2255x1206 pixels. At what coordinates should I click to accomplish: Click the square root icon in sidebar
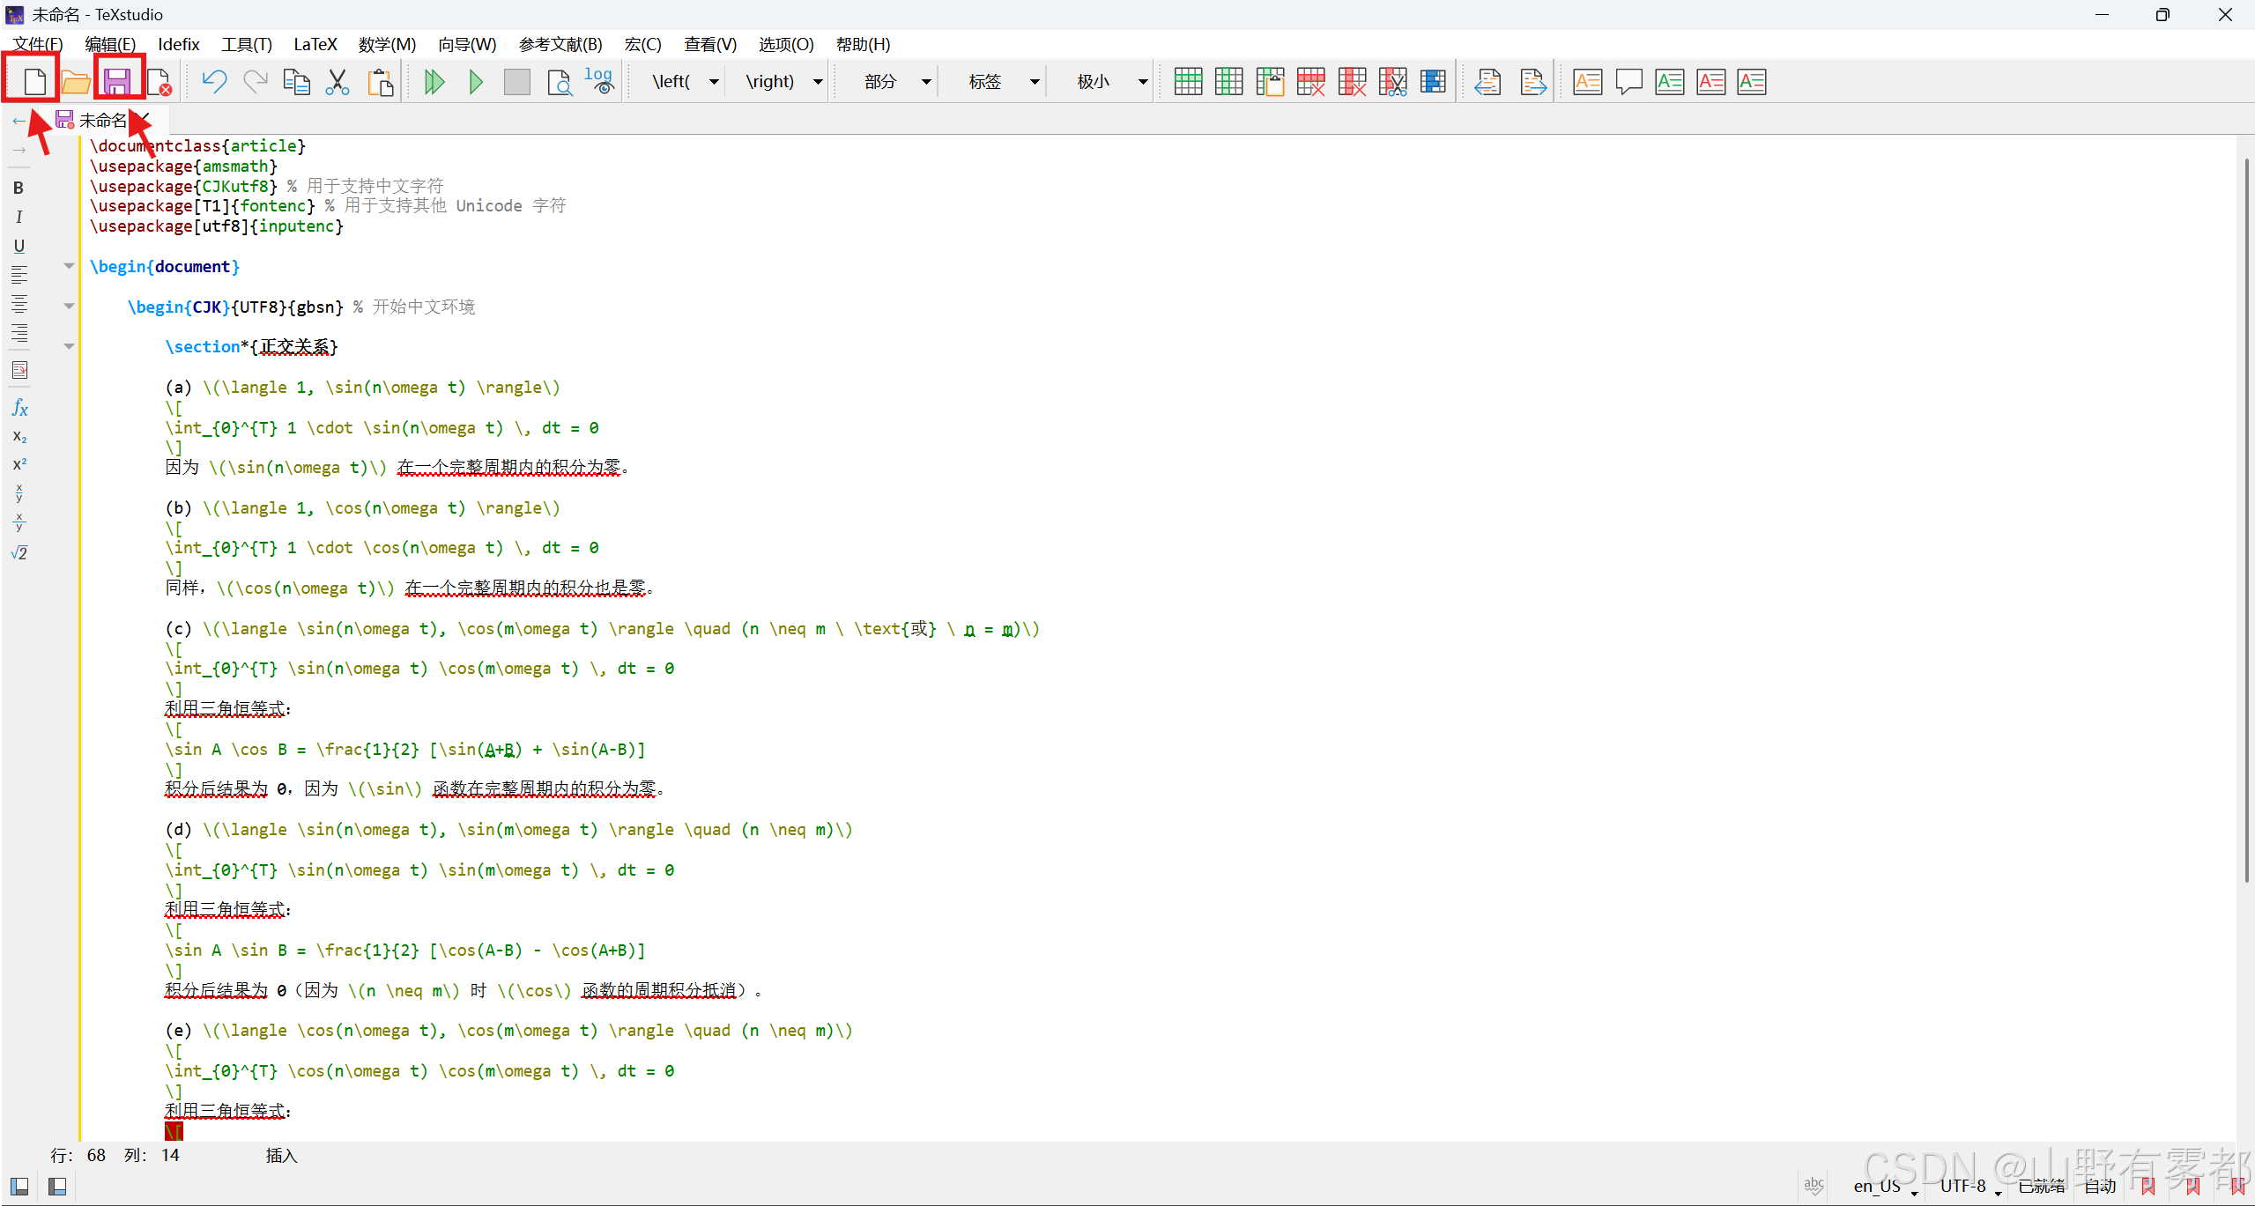(19, 553)
